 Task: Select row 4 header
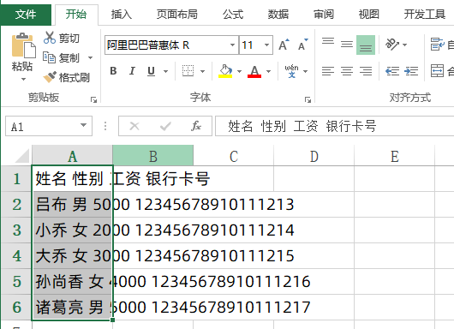click(x=17, y=256)
